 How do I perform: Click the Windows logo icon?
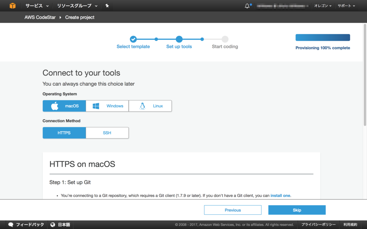pyautogui.click(x=96, y=106)
